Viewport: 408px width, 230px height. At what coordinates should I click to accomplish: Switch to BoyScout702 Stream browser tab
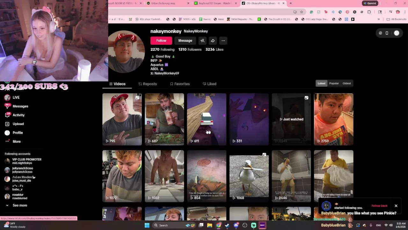215,3
